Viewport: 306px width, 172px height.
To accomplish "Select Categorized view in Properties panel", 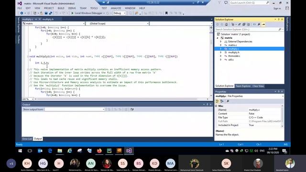I will 217,101.
